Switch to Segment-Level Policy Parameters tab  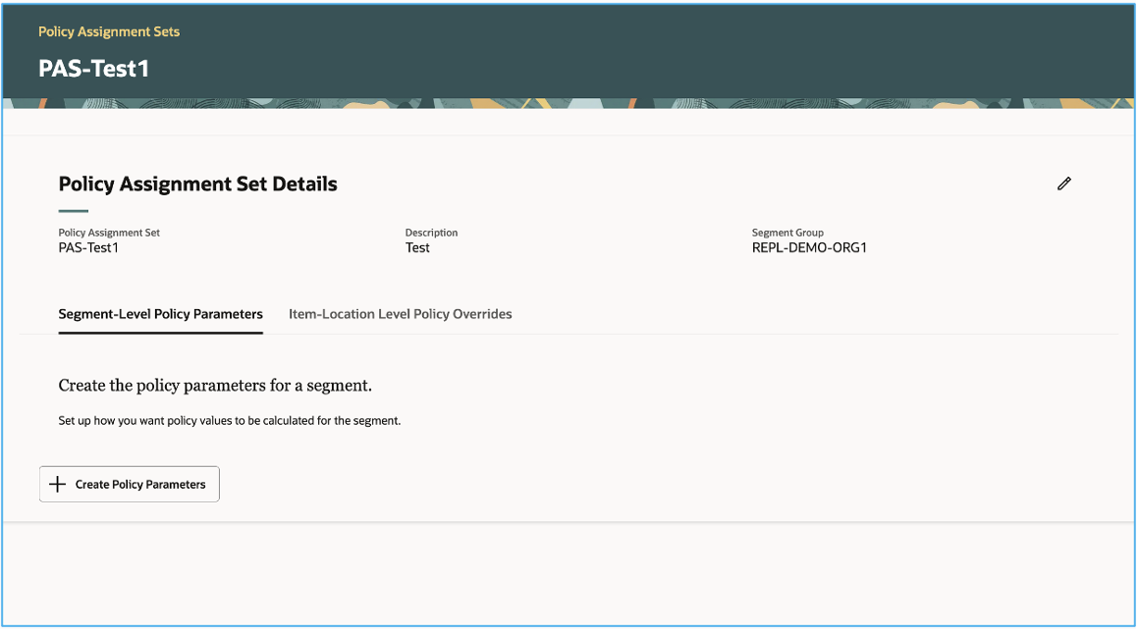coord(160,314)
